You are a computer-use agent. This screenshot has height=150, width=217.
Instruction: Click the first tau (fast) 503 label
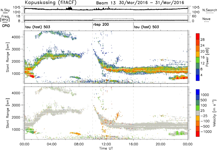coord(38,27)
